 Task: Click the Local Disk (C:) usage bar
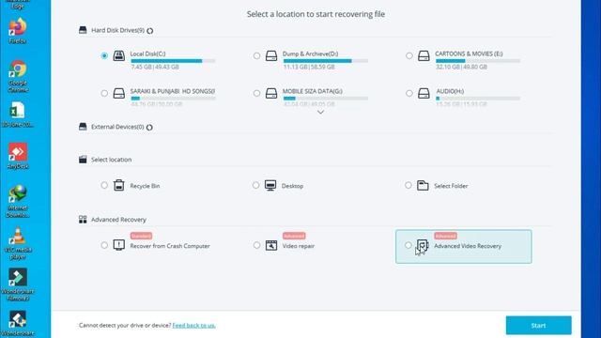[173, 61]
